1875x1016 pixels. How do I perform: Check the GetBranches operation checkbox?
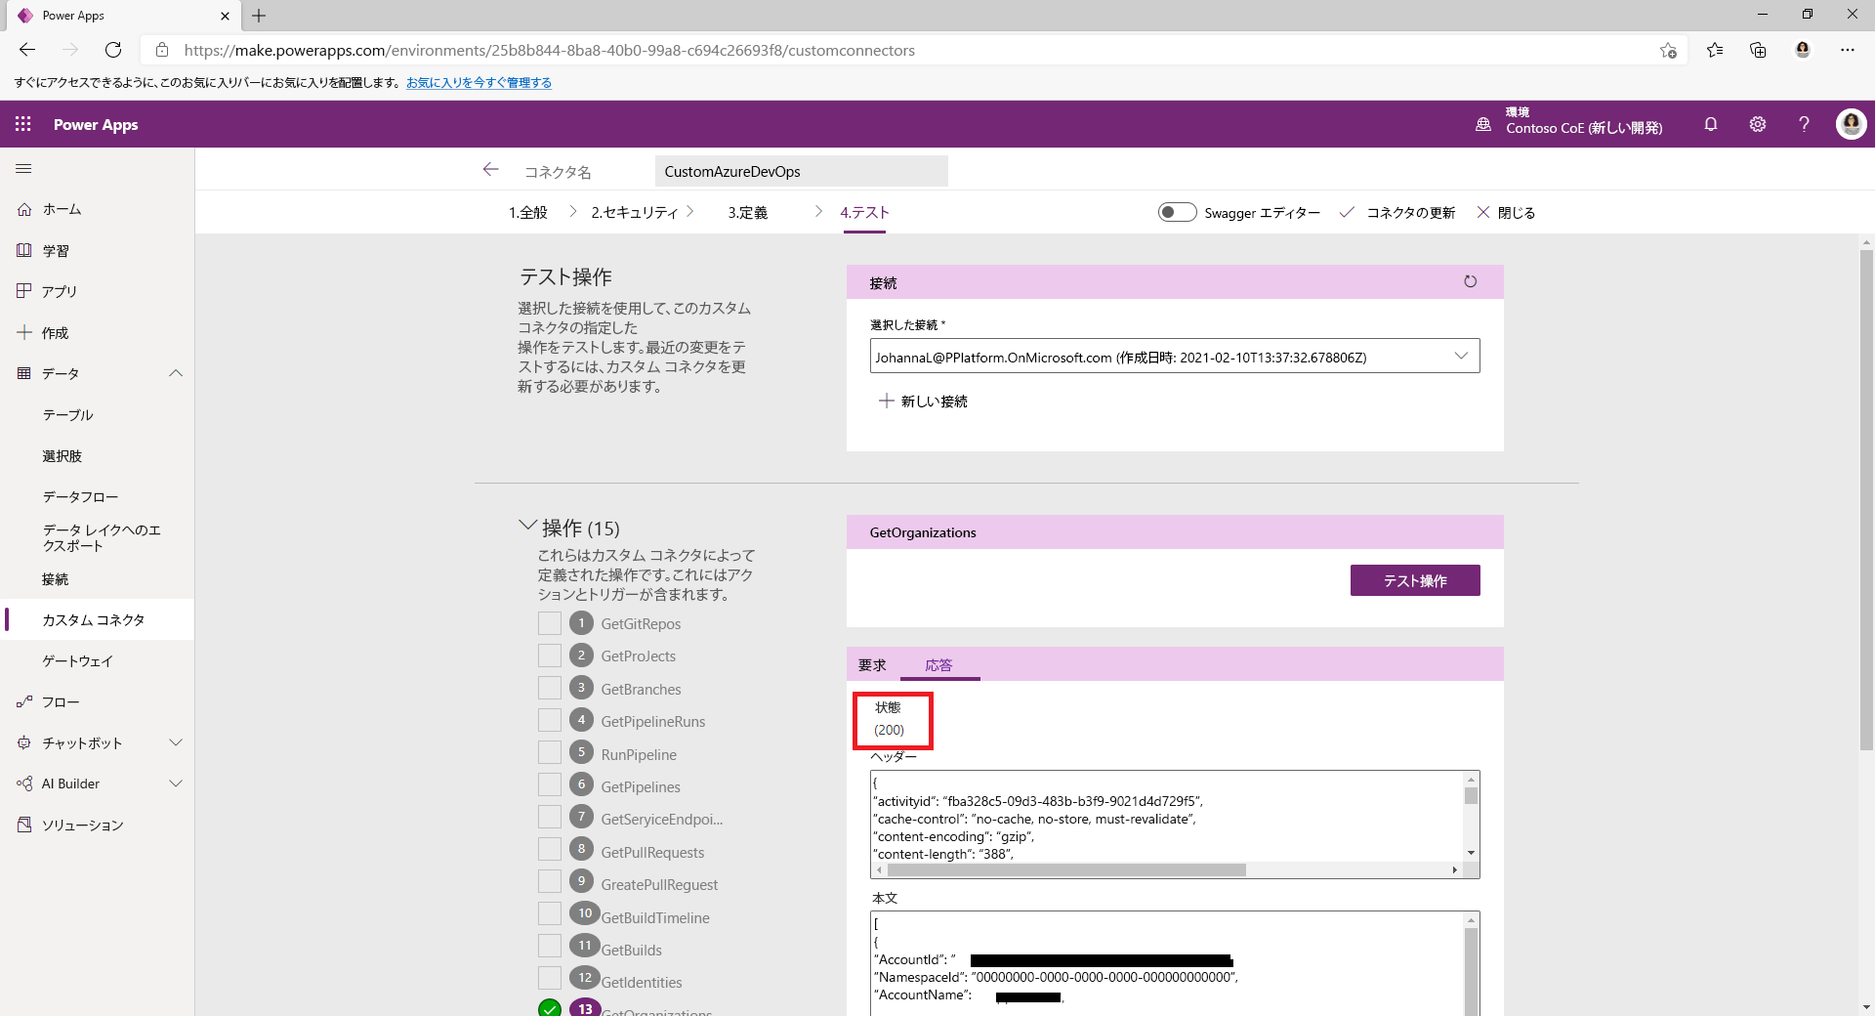point(550,688)
